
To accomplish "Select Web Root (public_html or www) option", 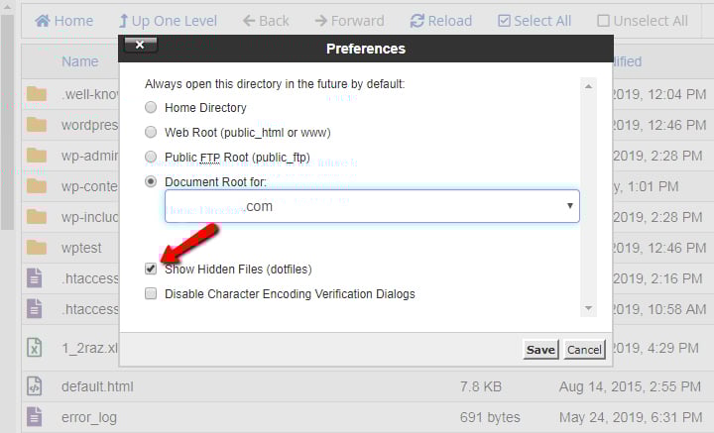I will (x=151, y=132).
